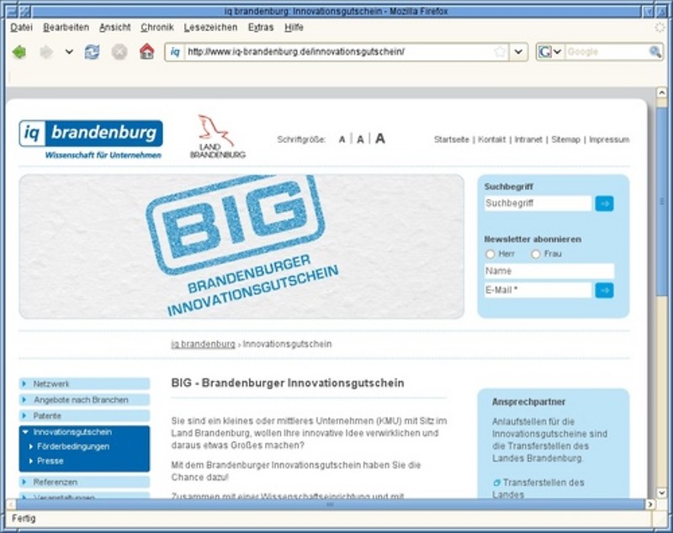Click the Stop loading icon

point(119,52)
